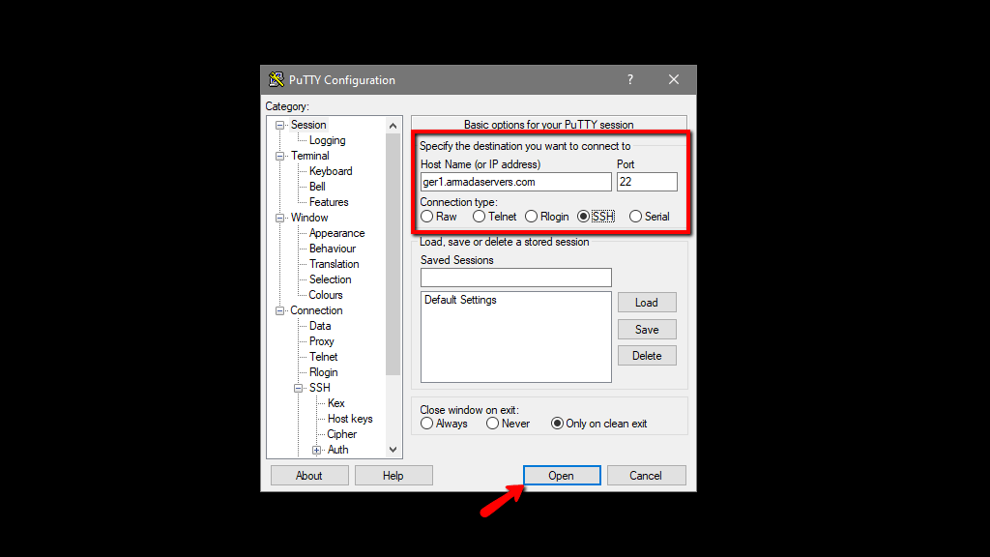Image resolution: width=990 pixels, height=557 pixels.
Task: Open the Bell configuration page
Action: 317,186
